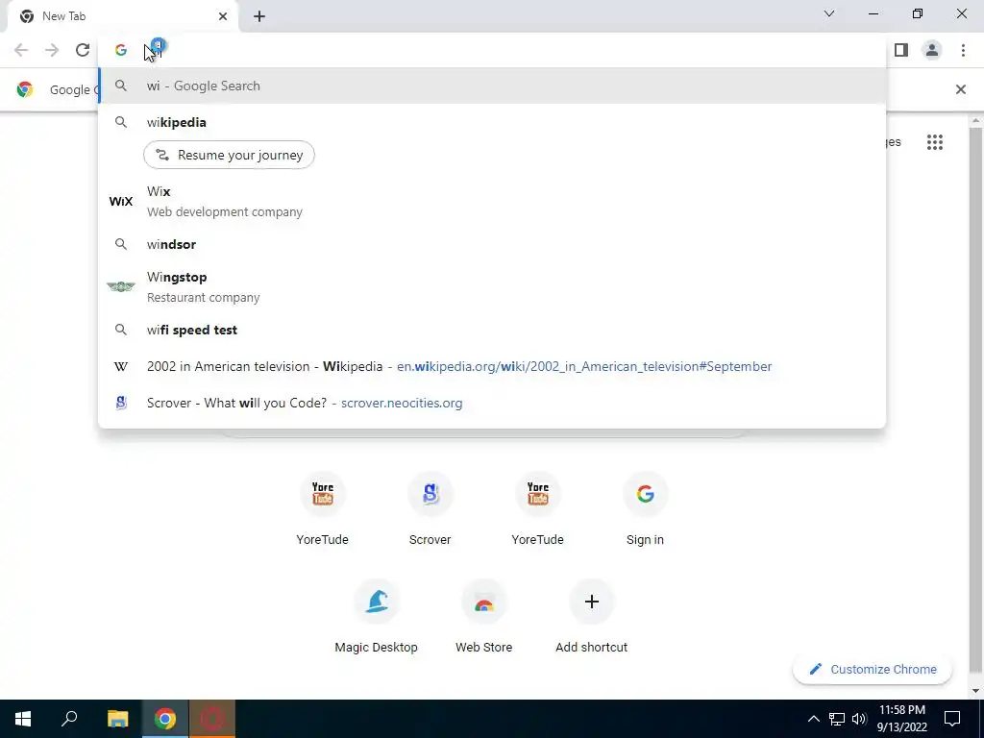Open a new tab with the plus button
The height and width of the screenshot is (738, 984).
259,16
